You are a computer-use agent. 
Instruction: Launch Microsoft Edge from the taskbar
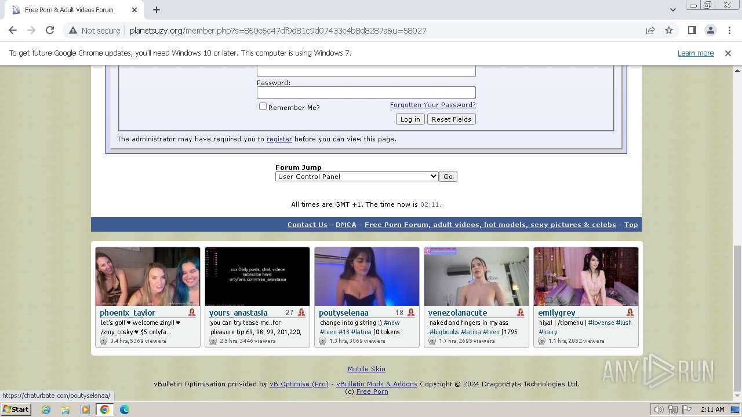[125, 409]
